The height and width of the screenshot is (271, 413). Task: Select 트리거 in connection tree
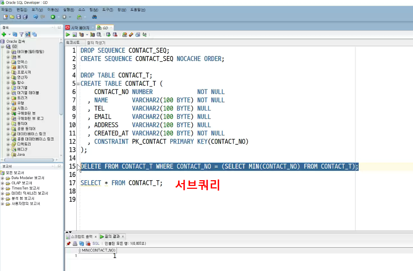click(22, 98)
